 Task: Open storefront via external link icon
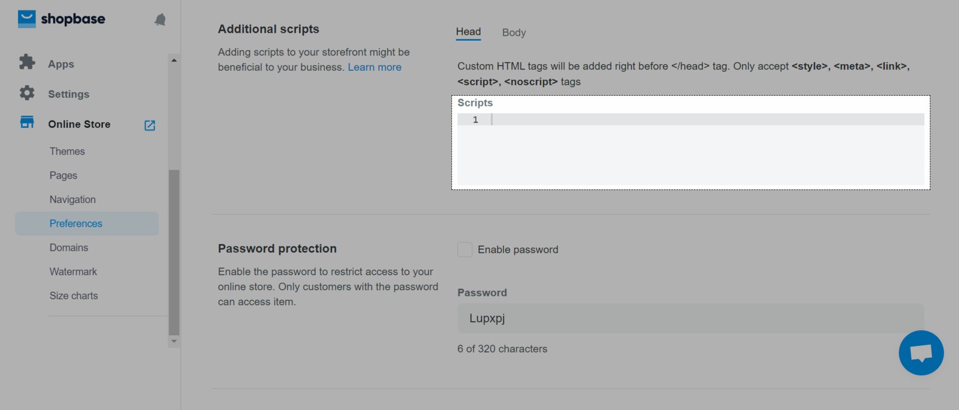[150, 125]
